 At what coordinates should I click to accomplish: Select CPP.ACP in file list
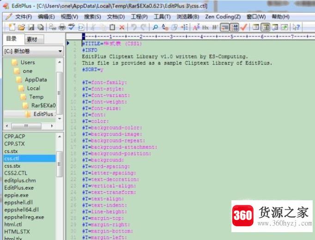[15, 136]
